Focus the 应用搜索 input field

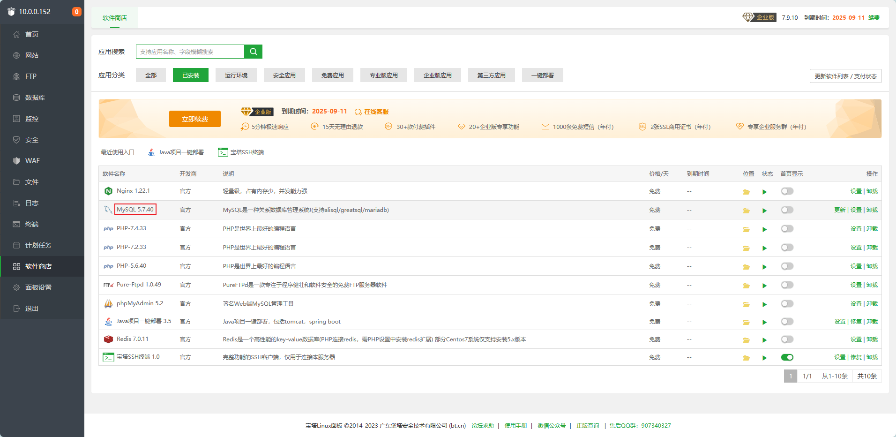click(x=190, y=52)
